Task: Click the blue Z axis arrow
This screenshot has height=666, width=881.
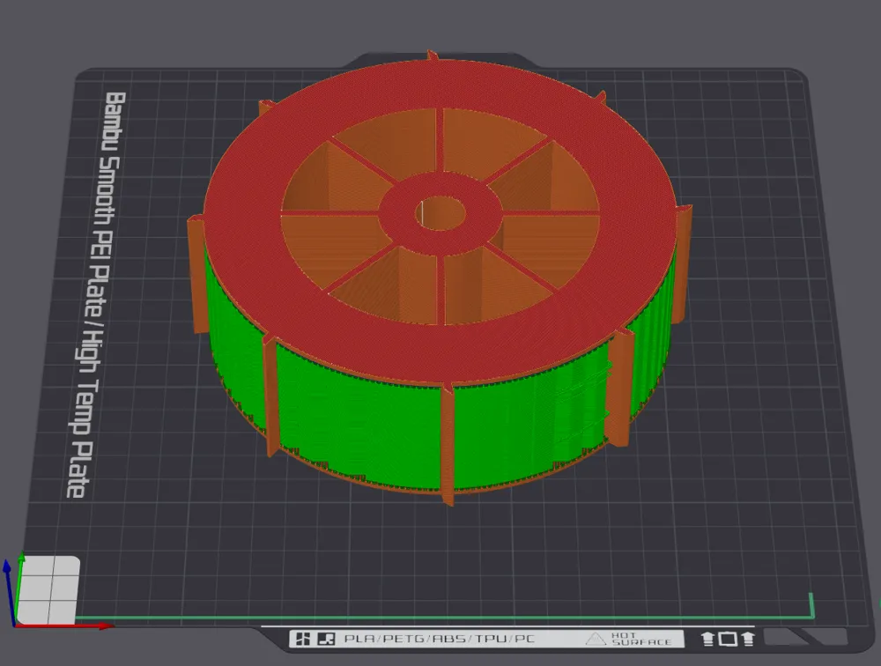Action: (9, 592)
